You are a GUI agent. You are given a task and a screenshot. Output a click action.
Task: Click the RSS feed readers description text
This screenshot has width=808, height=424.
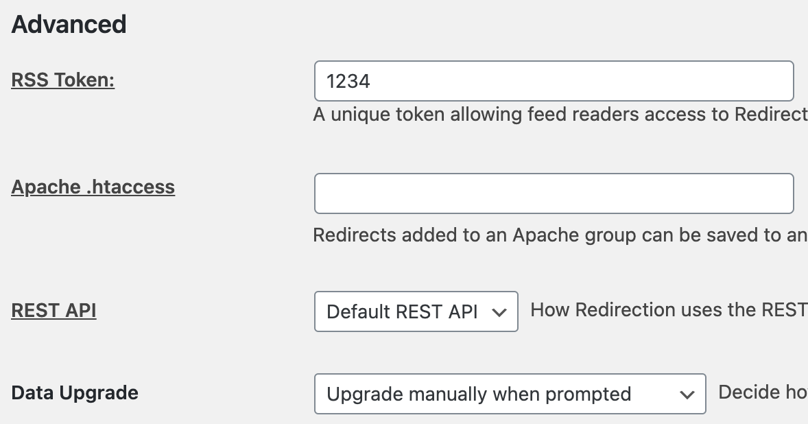pos(560,114)
